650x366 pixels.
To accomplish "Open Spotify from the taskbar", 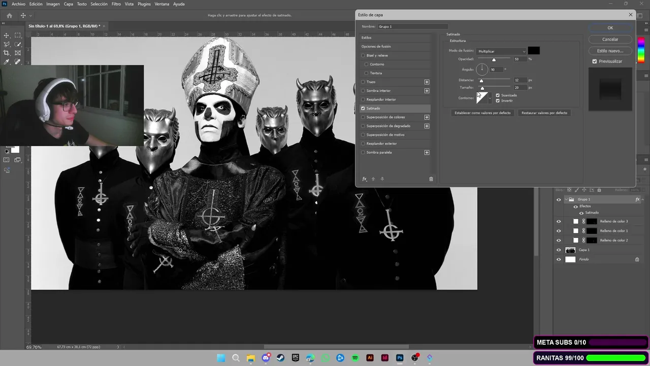I will pyautogui.click(x=355, y=358).
